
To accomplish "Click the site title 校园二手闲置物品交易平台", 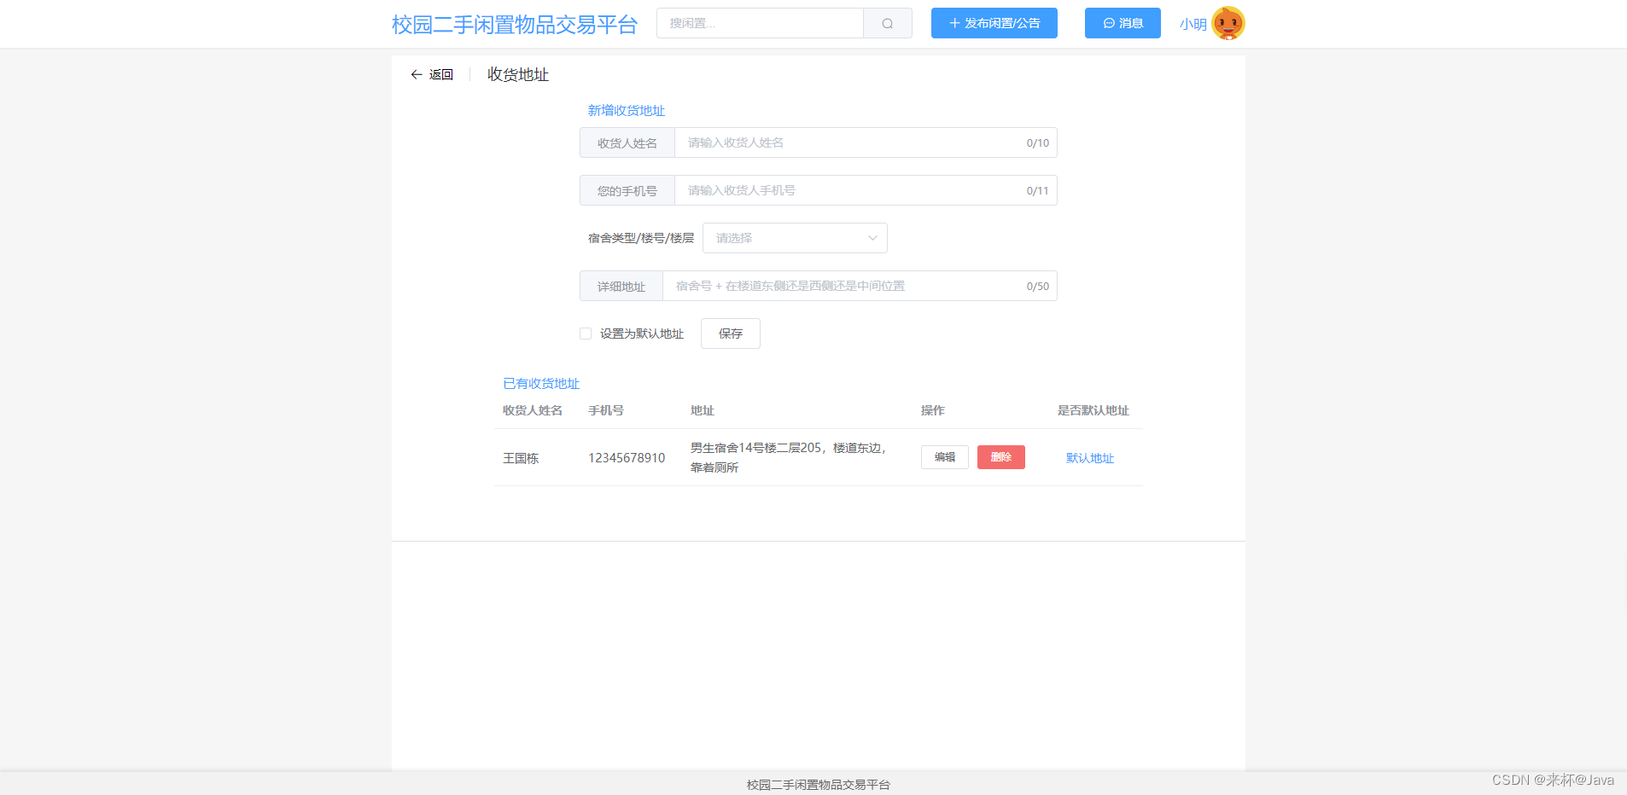I will (x=515, y=24).
